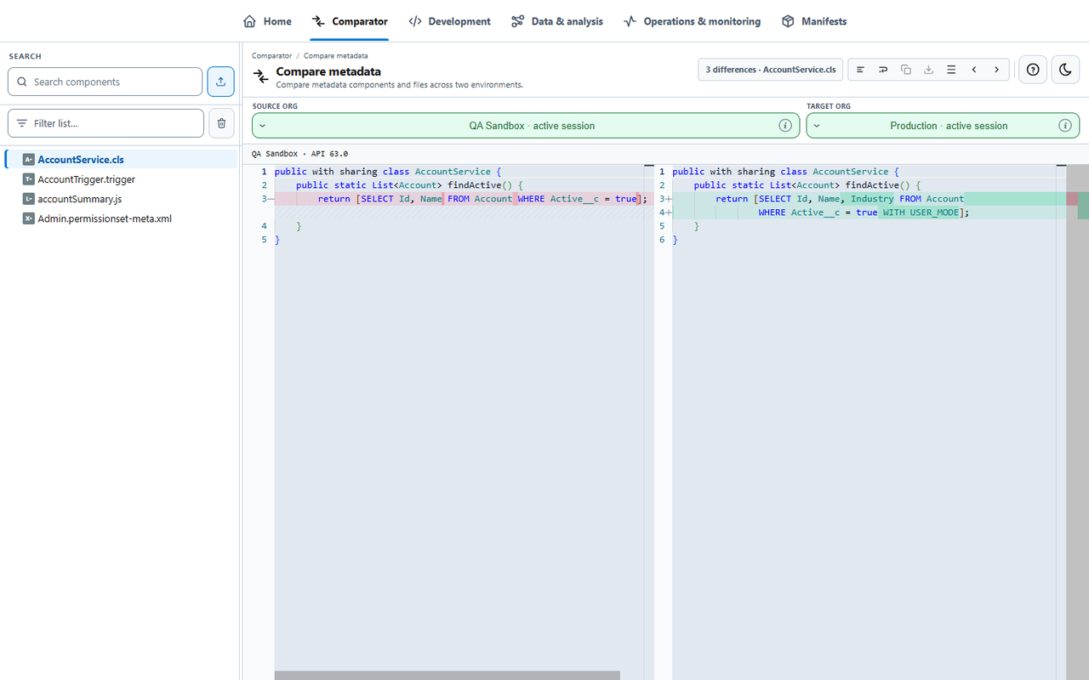The width and height of the screenshot is (1089, 680).
Task: Switch to the Comparator tab
Action: 350,21
